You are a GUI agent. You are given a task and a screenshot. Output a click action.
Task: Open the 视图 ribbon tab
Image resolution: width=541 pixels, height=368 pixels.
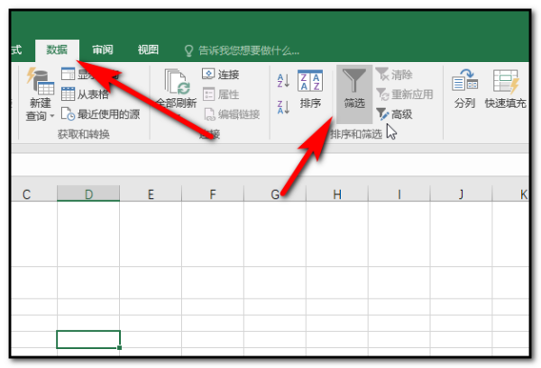[x=148, y=50]
